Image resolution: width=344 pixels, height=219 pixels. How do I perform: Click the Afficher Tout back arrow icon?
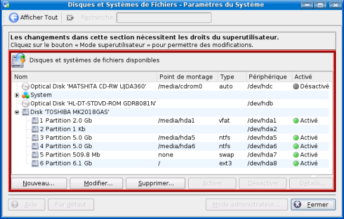click(x=14, y=17)
